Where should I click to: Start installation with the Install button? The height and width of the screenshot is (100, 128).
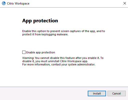[97, 93]
